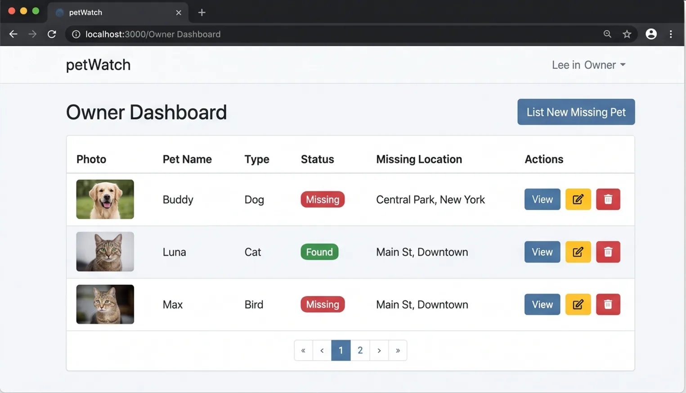The height and width of the screenshot is (393, 686).
Task: Select pagination page 1
Action: [341, 350]
